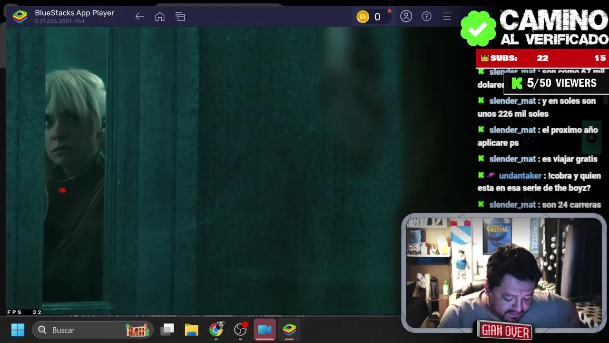
Task: Switch to OBS Studio in the taskbar
Action: pos(241,330)
